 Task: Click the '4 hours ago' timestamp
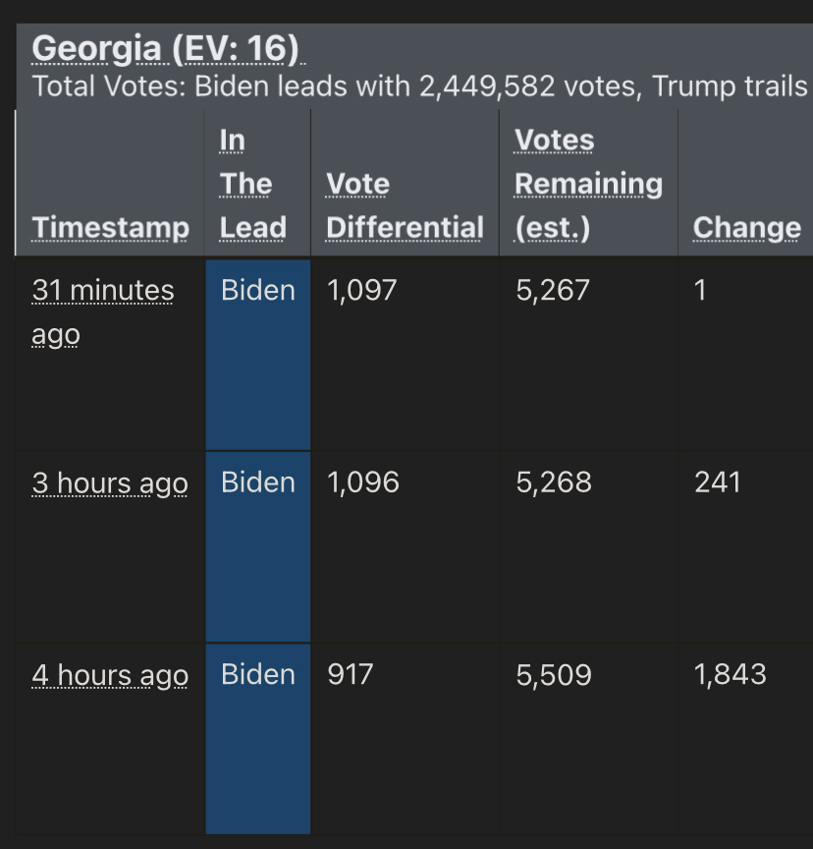tap(110, 675)
